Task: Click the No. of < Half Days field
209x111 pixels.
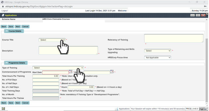Action: click(46, 87)
